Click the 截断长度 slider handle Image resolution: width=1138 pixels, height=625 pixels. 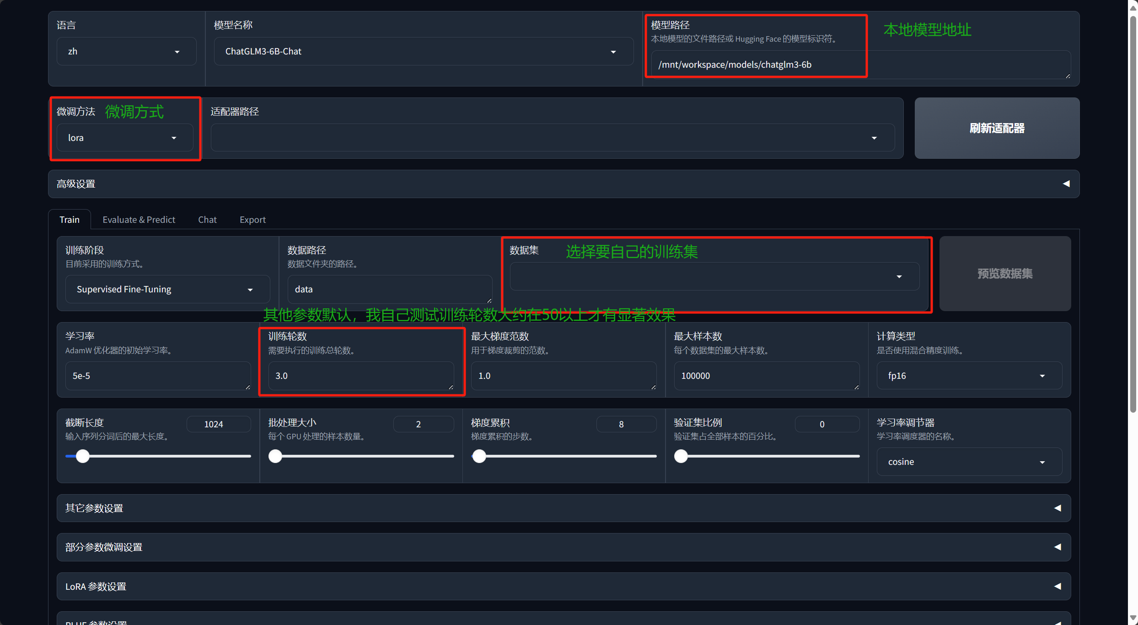point(83,456)
